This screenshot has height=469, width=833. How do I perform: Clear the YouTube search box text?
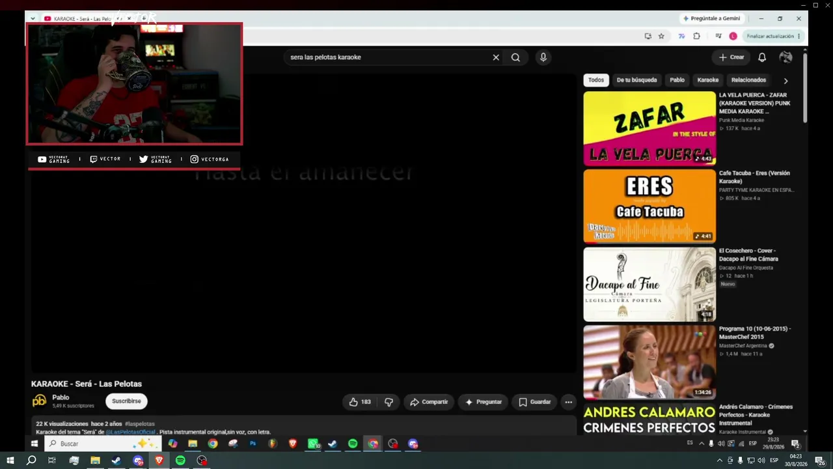496,57
